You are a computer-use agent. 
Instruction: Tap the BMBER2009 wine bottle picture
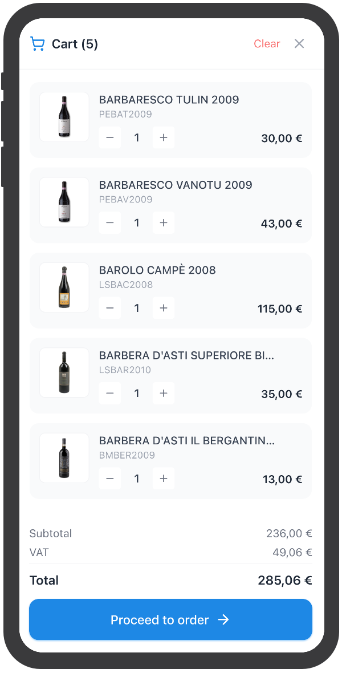(x=64, y=458)
